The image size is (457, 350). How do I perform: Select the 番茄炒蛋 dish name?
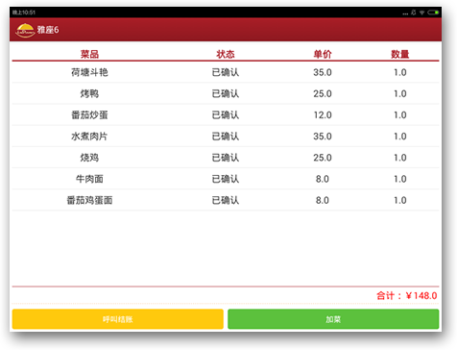tap(89, 114)
